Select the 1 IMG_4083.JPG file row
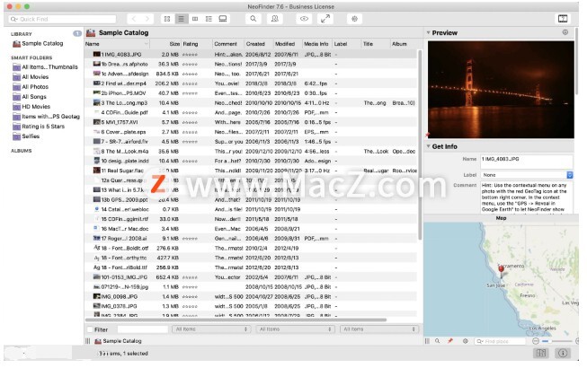The width and height of the screenshot is (587, 368). point(251,55)
